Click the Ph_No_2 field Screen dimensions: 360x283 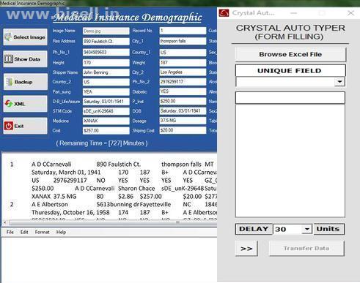183,82
